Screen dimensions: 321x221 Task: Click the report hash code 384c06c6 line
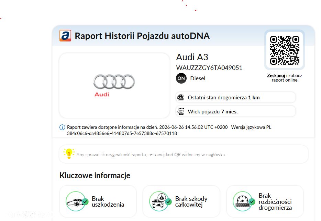(122, 134)
